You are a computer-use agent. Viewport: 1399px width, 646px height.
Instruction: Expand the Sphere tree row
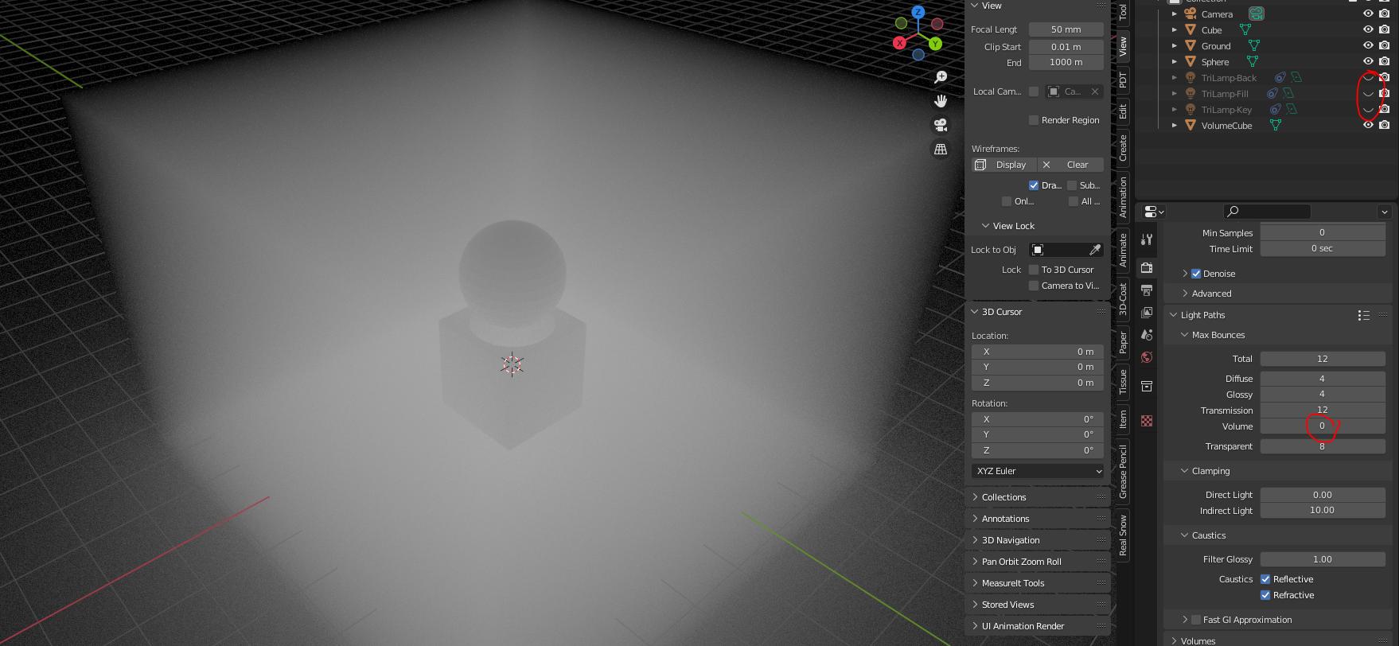(1175, 61)
